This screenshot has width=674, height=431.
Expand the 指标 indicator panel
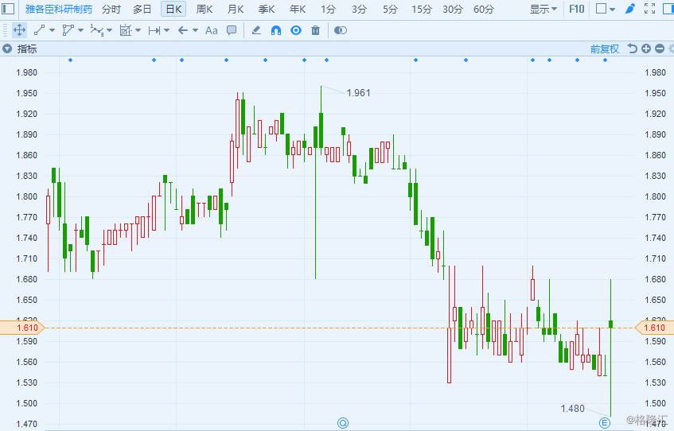(x=7, y=49)
